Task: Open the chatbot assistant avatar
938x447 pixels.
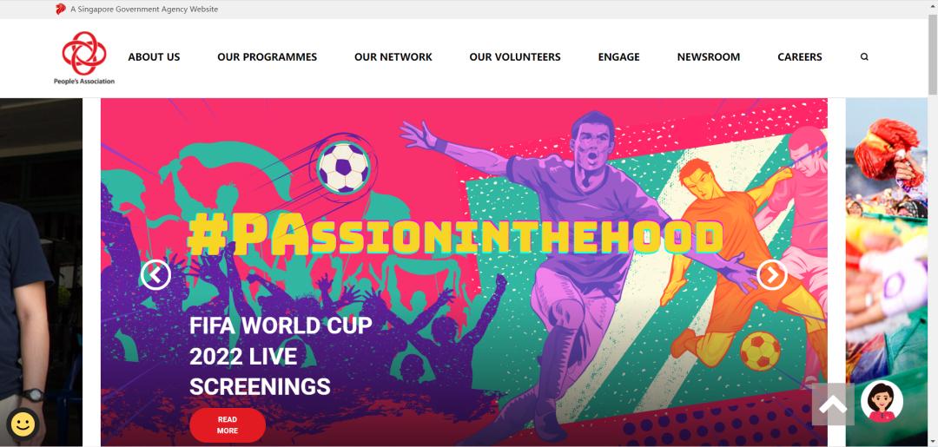Action: pos(882,401)
